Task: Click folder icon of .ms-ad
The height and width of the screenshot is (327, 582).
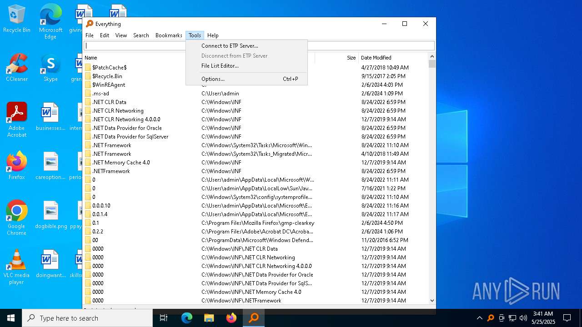Action: [88, 94]
